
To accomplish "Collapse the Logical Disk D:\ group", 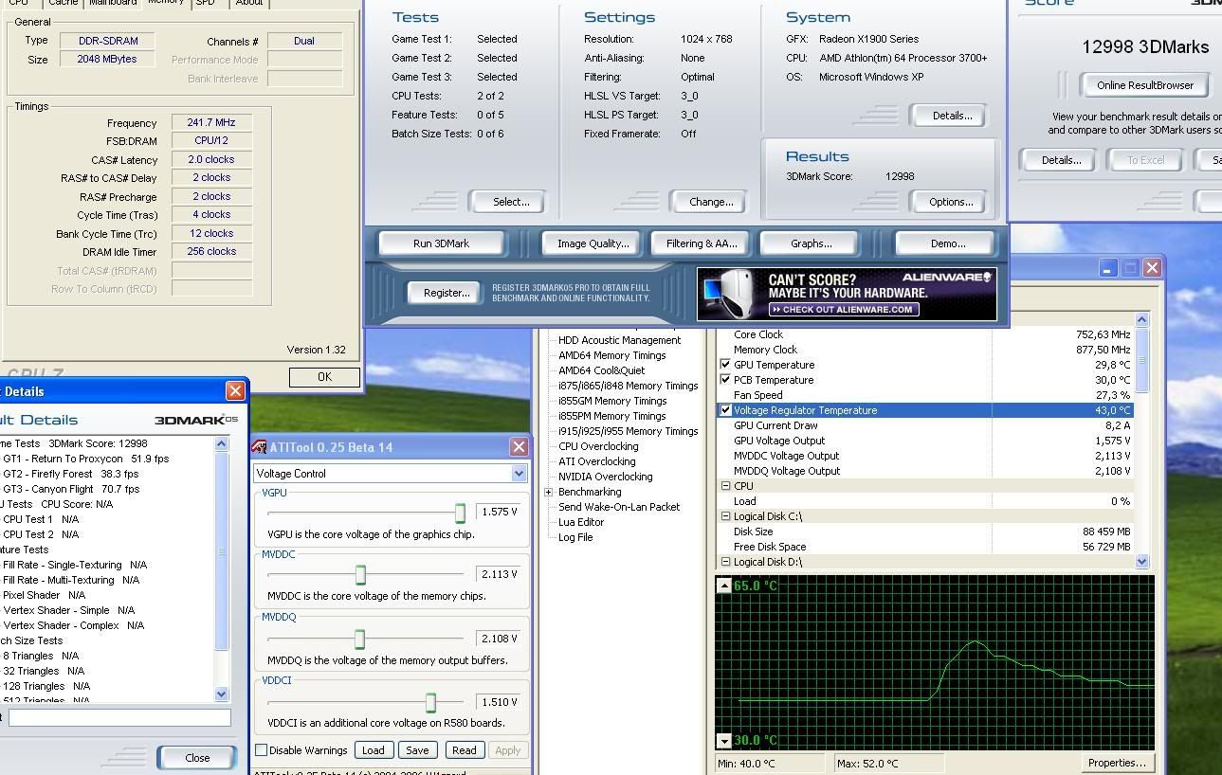I will click(725, 562).
